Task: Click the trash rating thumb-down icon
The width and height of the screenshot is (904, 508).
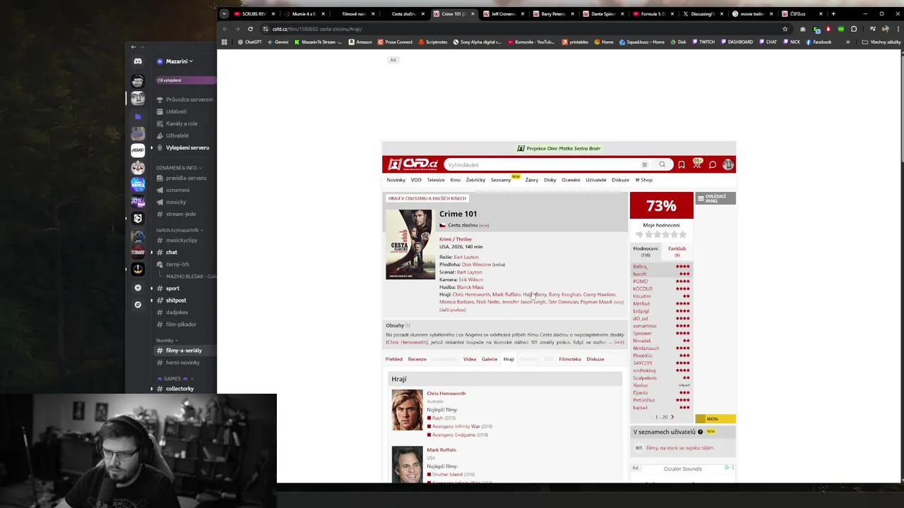Action: (x=639, y=234)
